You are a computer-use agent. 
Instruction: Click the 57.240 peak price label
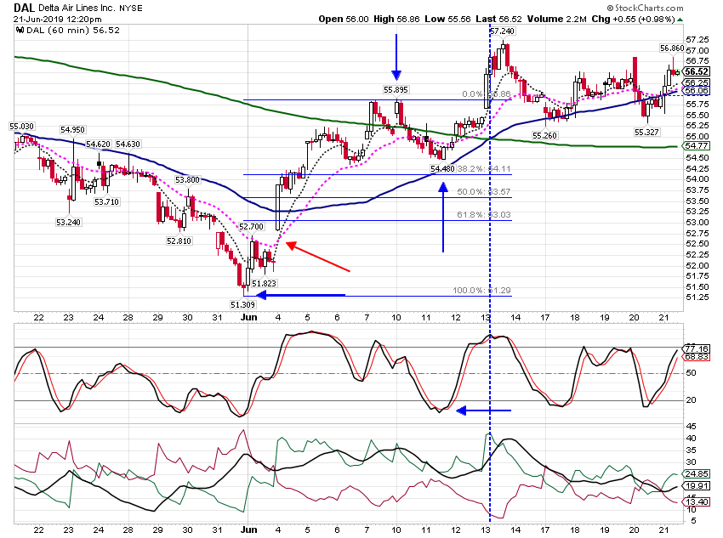502,31
